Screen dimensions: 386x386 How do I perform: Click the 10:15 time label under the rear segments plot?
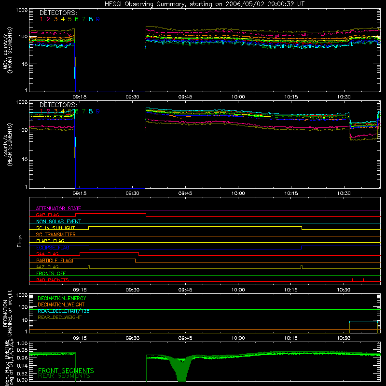(291, 193)
